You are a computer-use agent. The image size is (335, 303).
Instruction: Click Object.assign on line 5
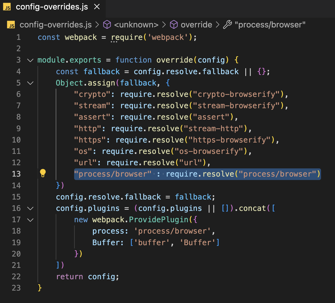pyautogui.click(x=85, y=83)
